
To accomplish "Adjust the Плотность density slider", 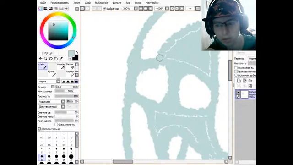I will tap(66, 96).
